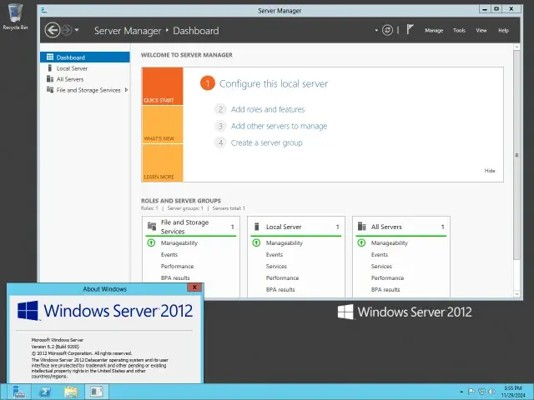Open Server Manager from the taskbar
This screenshot has width=534, height=400.
(19, 392)
